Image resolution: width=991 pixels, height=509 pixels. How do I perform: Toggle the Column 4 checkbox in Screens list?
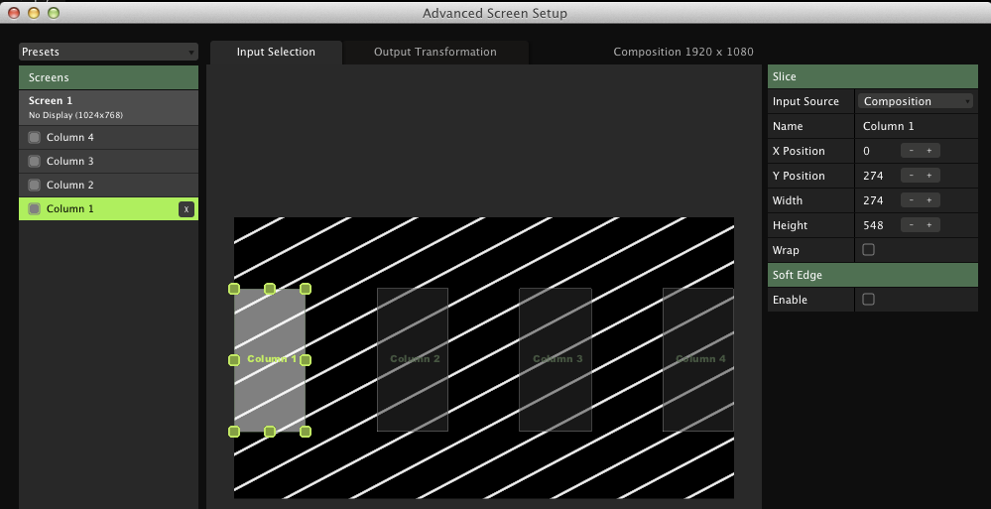pyautogui.click(x=35, y=138)
